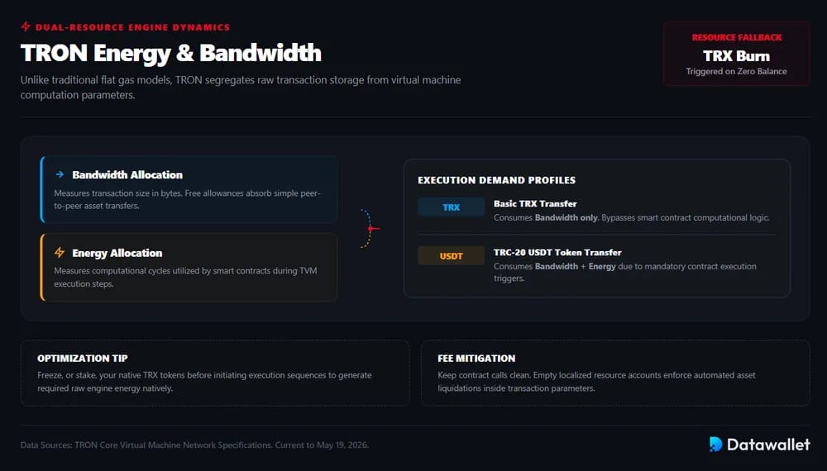Open the Optimization Tip box
The height and width of the screenshot is (471, 827).
pyautogui.click(x=215, y=373)
